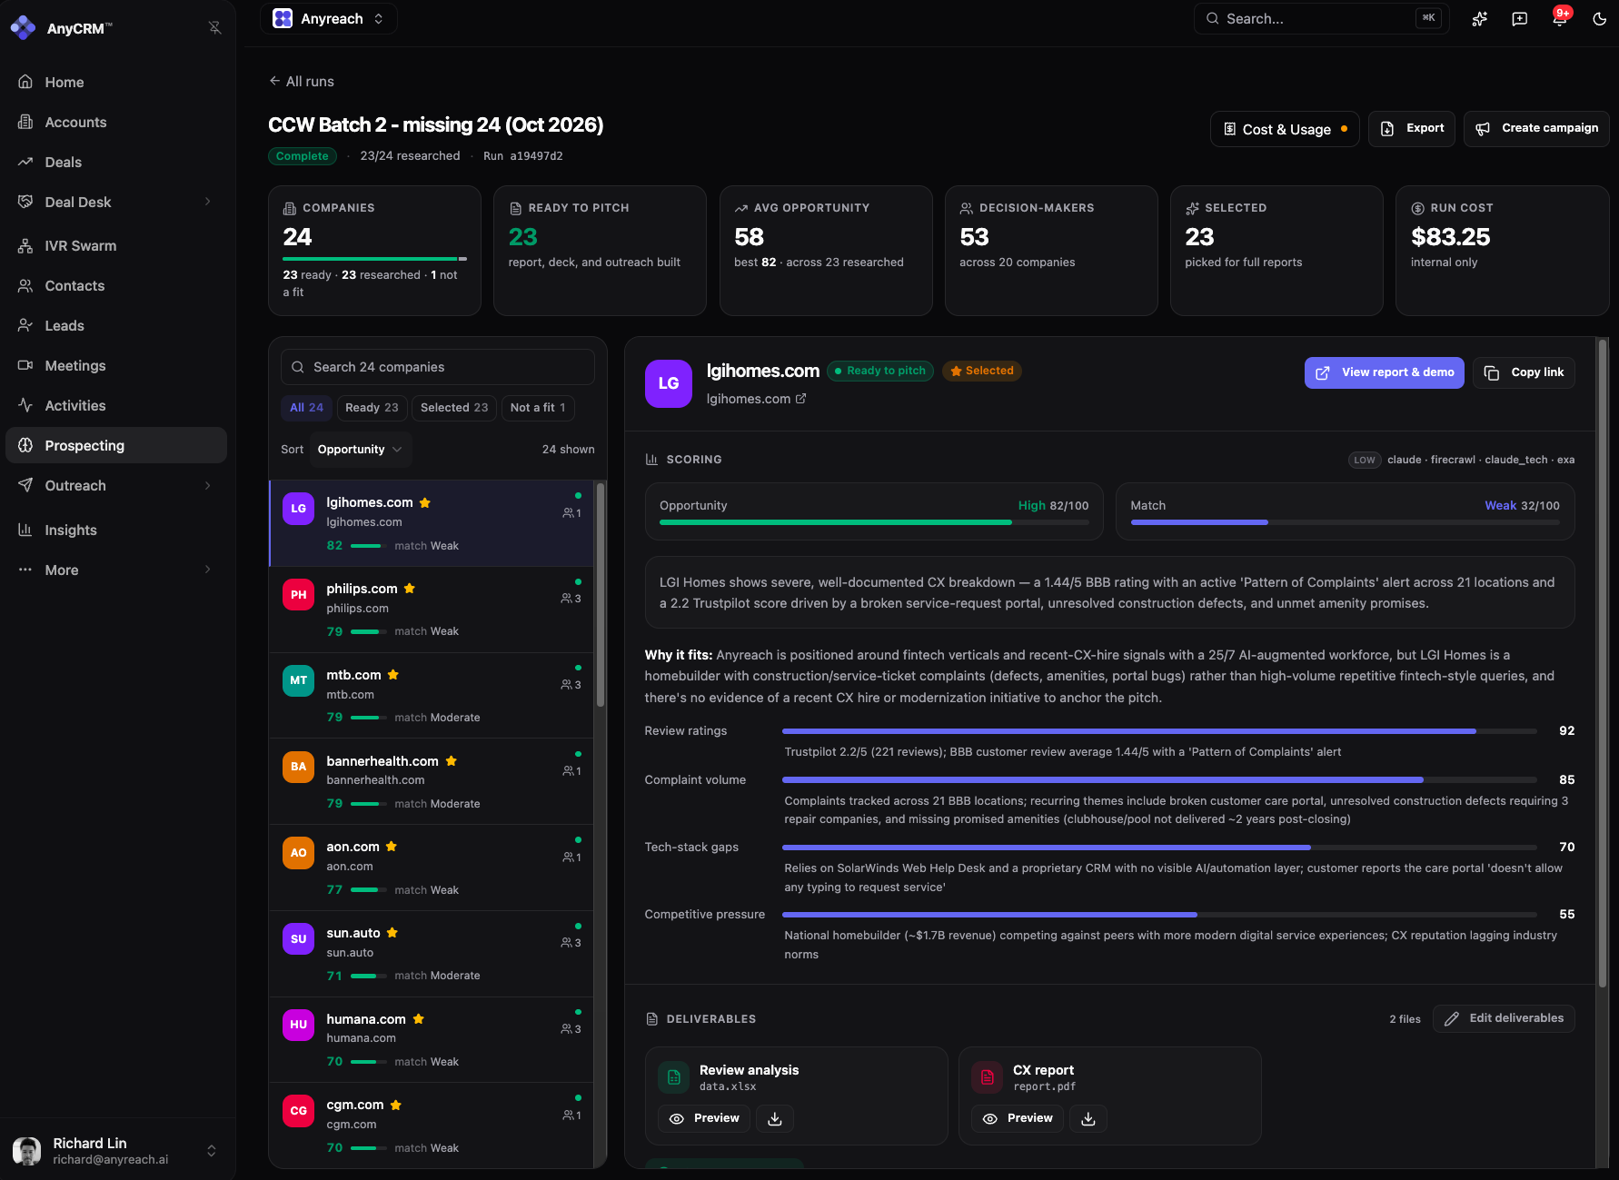This screenshot has height=1180, width=1619.
Task: Download the CX report report.pdf file
Action: coord(1088,1119)
